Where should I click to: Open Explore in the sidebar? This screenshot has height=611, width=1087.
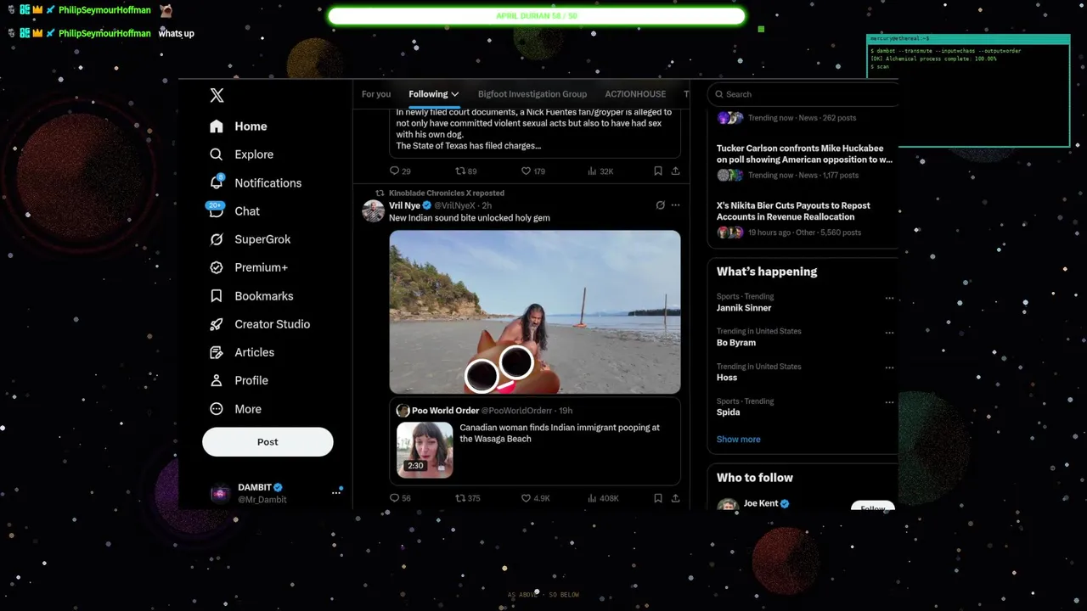coord(242,154)
